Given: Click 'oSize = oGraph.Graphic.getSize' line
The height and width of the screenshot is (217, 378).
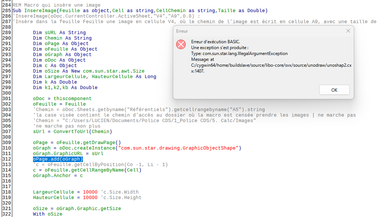Looking at the screenshot, I should tap(77, 209).
